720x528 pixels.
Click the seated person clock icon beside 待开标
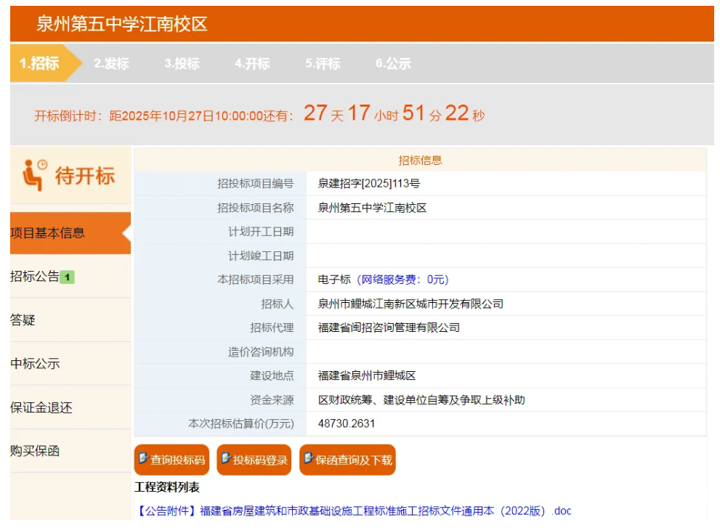[34, 175]
